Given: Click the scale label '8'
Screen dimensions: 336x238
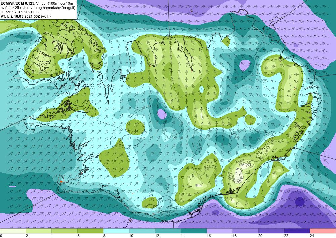Looking at the screenshot, I should click(x=104, y=236).
